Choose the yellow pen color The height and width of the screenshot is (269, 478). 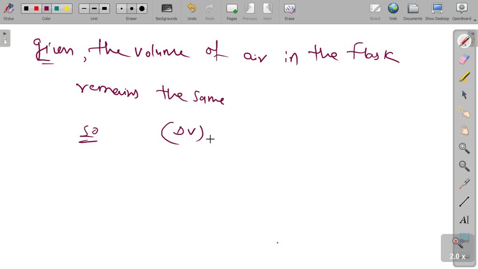(67, 8)
